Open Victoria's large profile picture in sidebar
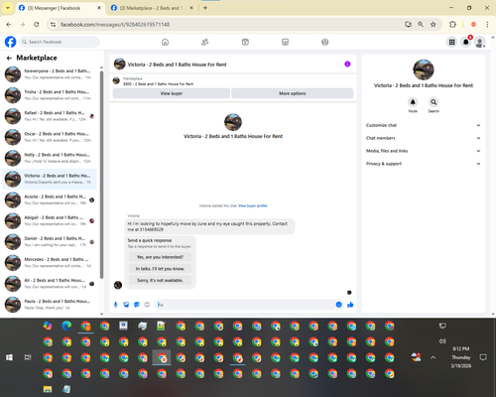 pyautogui.click(x=424, y=69)
